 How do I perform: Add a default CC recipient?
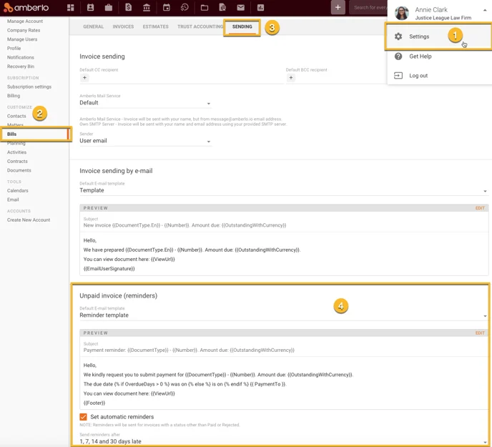84,78
